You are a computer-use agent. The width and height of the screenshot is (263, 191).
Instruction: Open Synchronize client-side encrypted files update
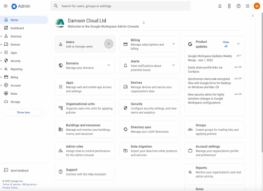click(x=209, y=83)
